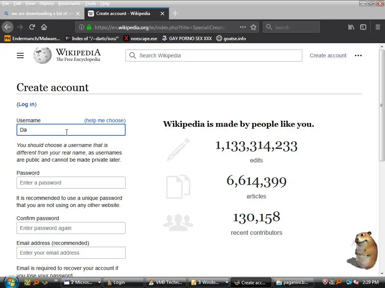Click the network icon in system tray
The image size is (385, 288).
(x=349, y=282)
